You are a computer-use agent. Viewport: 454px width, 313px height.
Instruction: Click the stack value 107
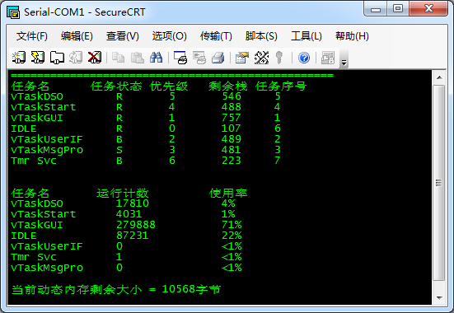coord(231,128)
